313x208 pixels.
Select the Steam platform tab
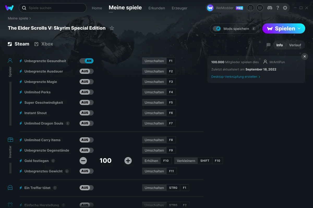(18, 44)
